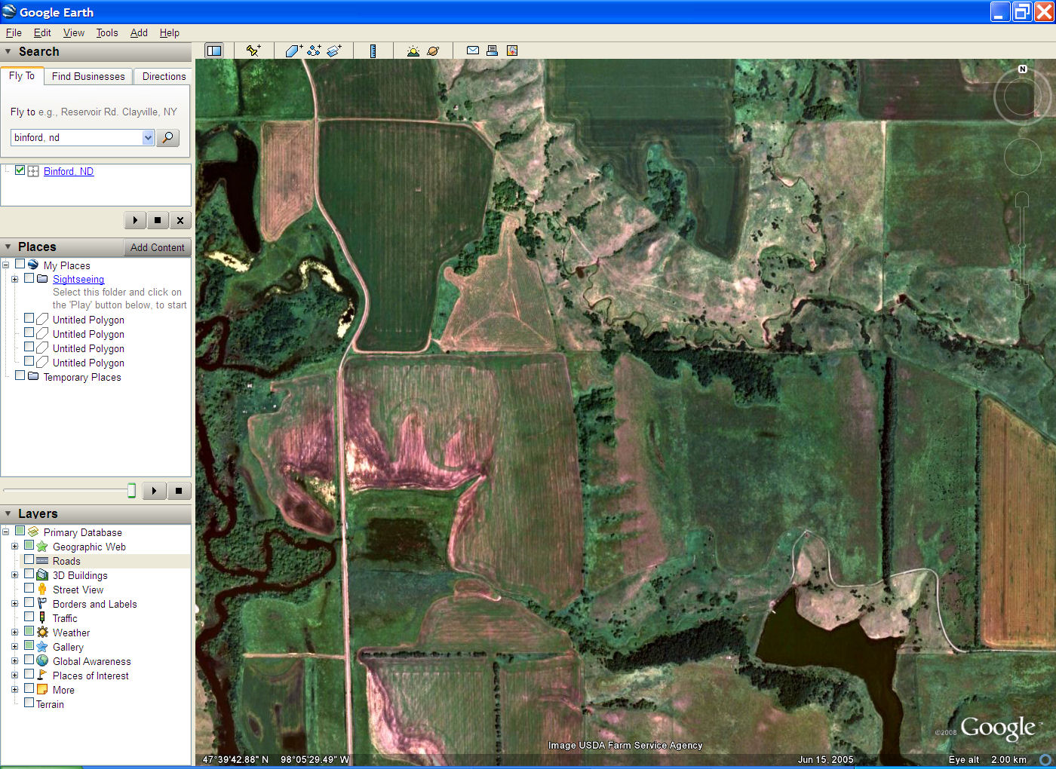1056x769 pixels.
Task: Click the Gallery star icon
Action: pos(42,647)
